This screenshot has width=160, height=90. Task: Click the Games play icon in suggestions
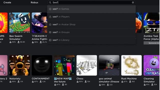(x=50, y=9)
